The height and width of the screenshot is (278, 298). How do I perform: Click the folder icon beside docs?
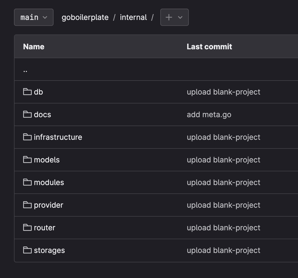pos(27,114)
